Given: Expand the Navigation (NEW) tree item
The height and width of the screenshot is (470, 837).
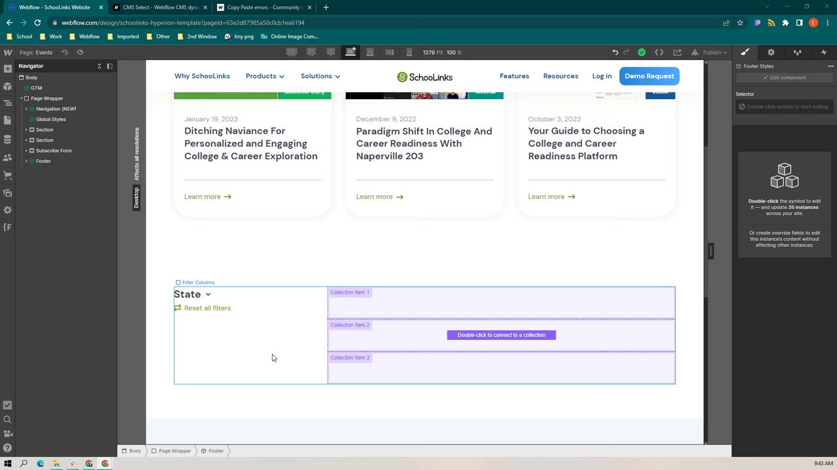Looking at the screenshot, I should (26, 109).
